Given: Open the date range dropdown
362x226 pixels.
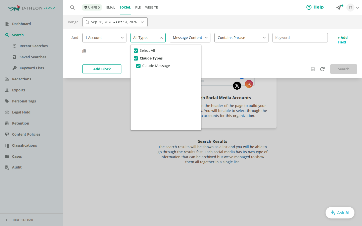Looking at the screenshot, I should tap(115, 22).
